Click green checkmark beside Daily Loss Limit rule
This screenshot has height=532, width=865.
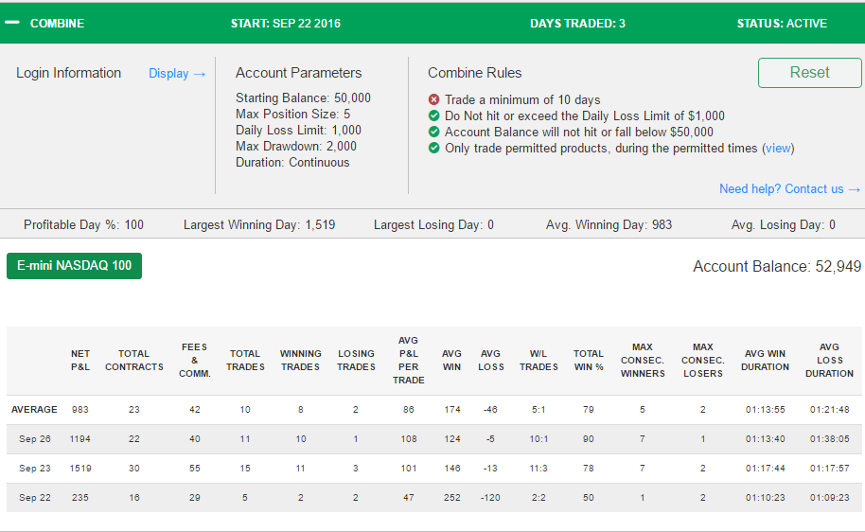point(434,115)
